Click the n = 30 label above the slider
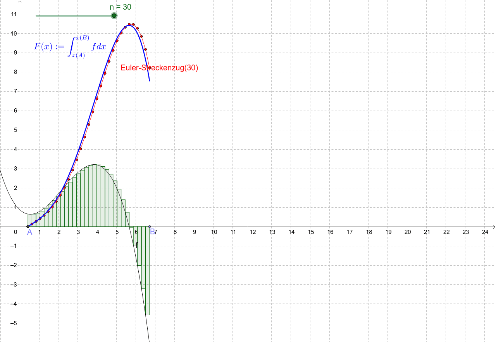Image resolution: width=496 pixels, height=343 pixels. click(x=121, y=7)
